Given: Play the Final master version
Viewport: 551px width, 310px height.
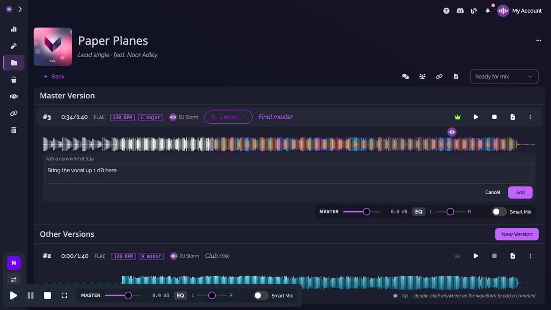Looking at the screenshot, I should pos(476,117).
